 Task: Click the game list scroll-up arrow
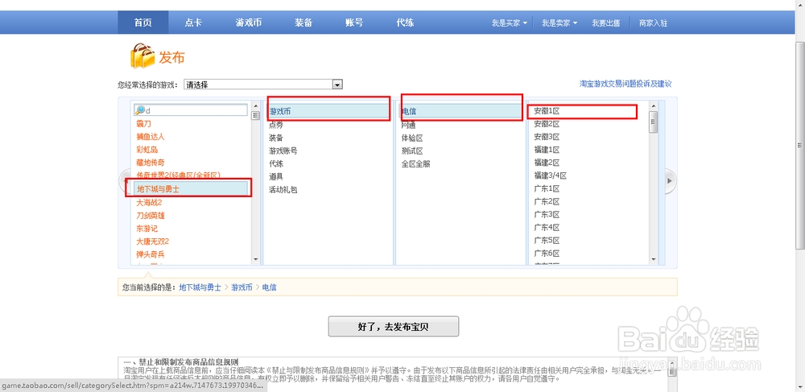point(256,107)
